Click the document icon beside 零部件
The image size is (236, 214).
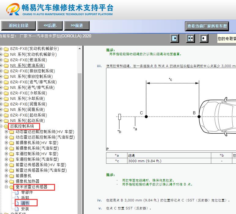tap(17, 193)
